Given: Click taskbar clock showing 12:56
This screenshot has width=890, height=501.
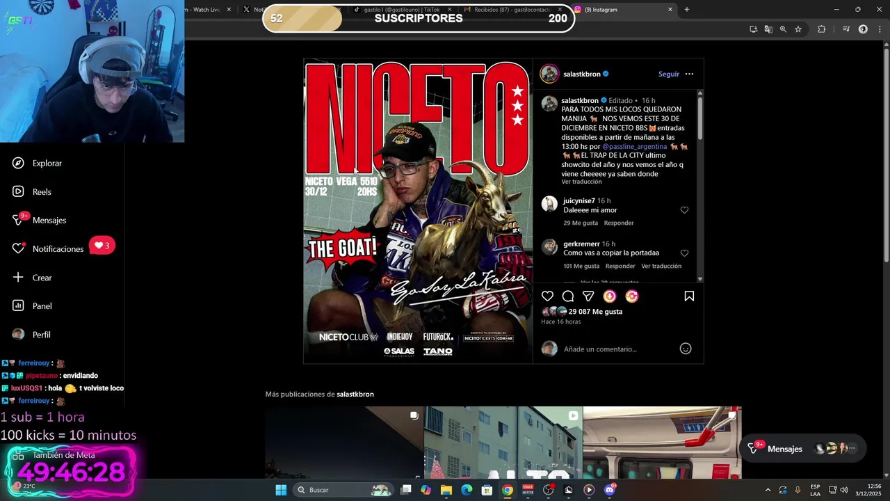Looking at the screenshot, I should 868,490.
